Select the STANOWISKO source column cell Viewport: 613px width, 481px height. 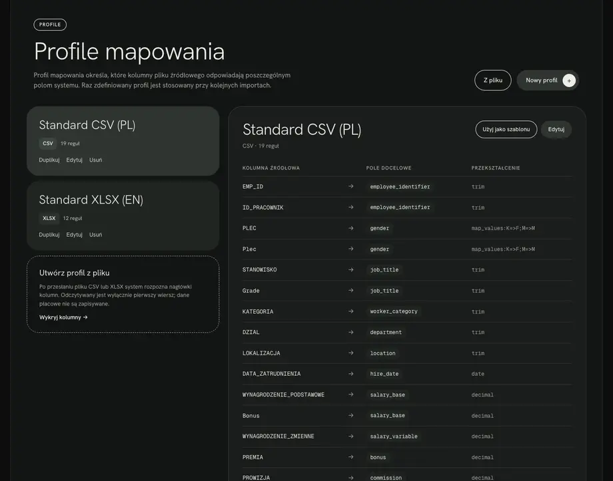(260, 270)
